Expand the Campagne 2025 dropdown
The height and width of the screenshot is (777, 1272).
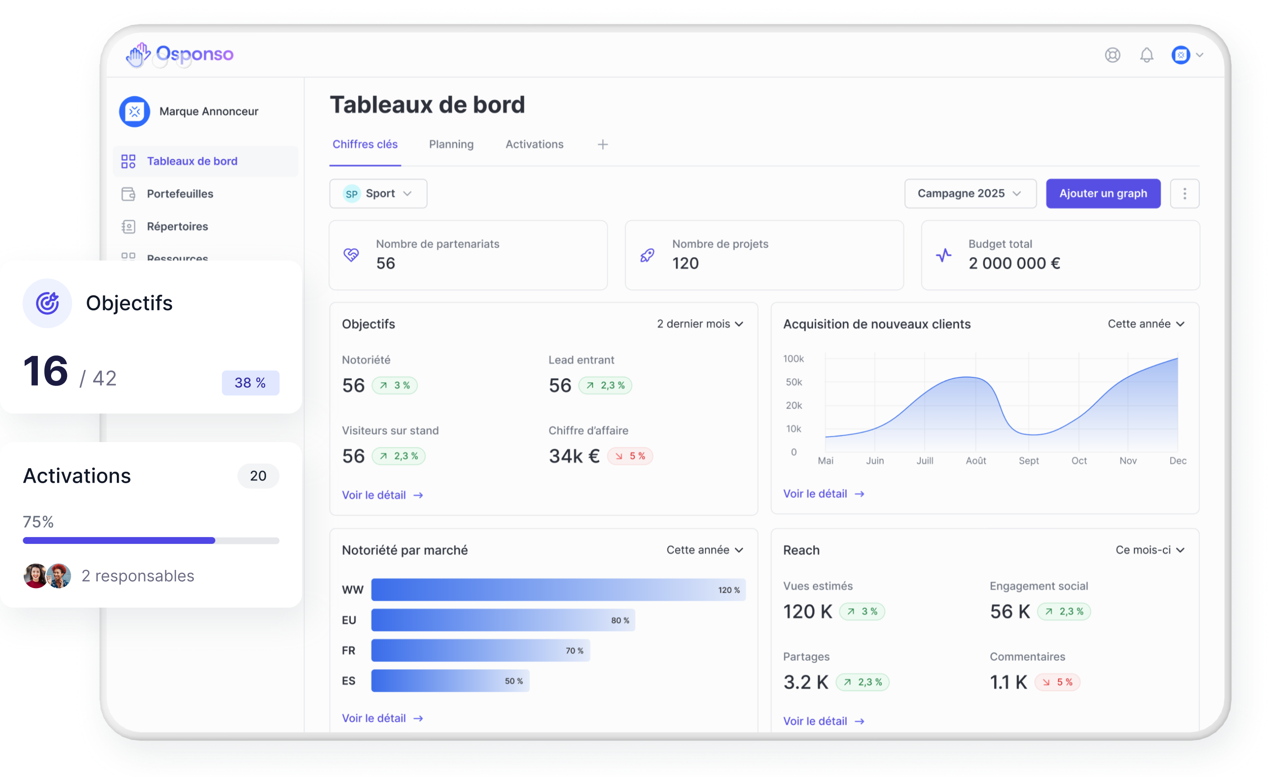tap(970, 193)
